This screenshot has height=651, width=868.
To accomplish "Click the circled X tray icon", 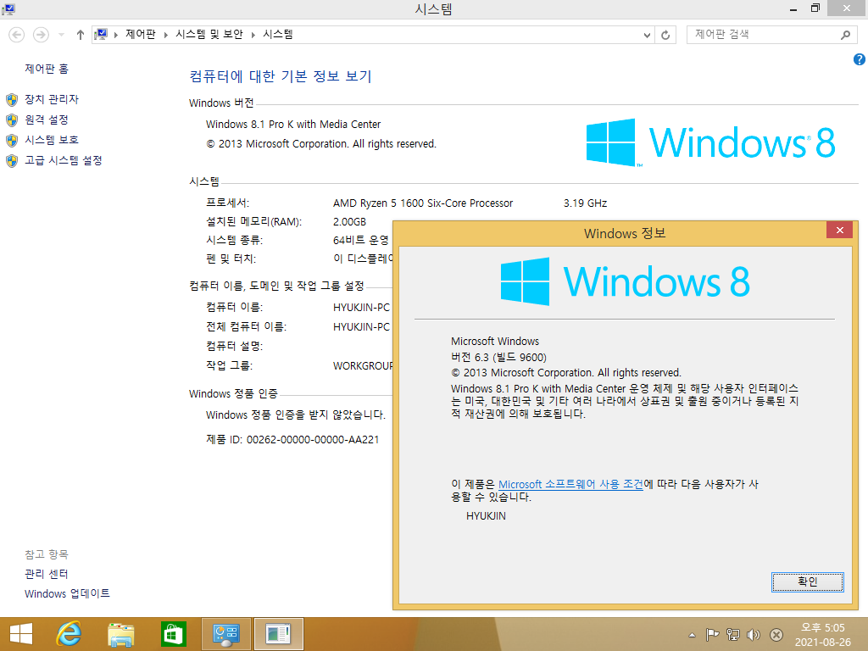I will pos(776,635).
